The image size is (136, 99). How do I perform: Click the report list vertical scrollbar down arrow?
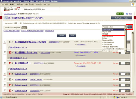click(133, 92)
